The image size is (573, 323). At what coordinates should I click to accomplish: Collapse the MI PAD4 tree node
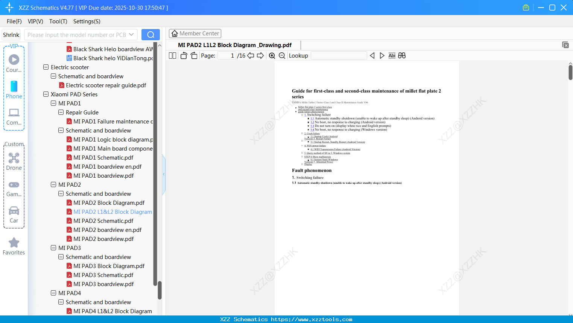[x=53, y=293]
